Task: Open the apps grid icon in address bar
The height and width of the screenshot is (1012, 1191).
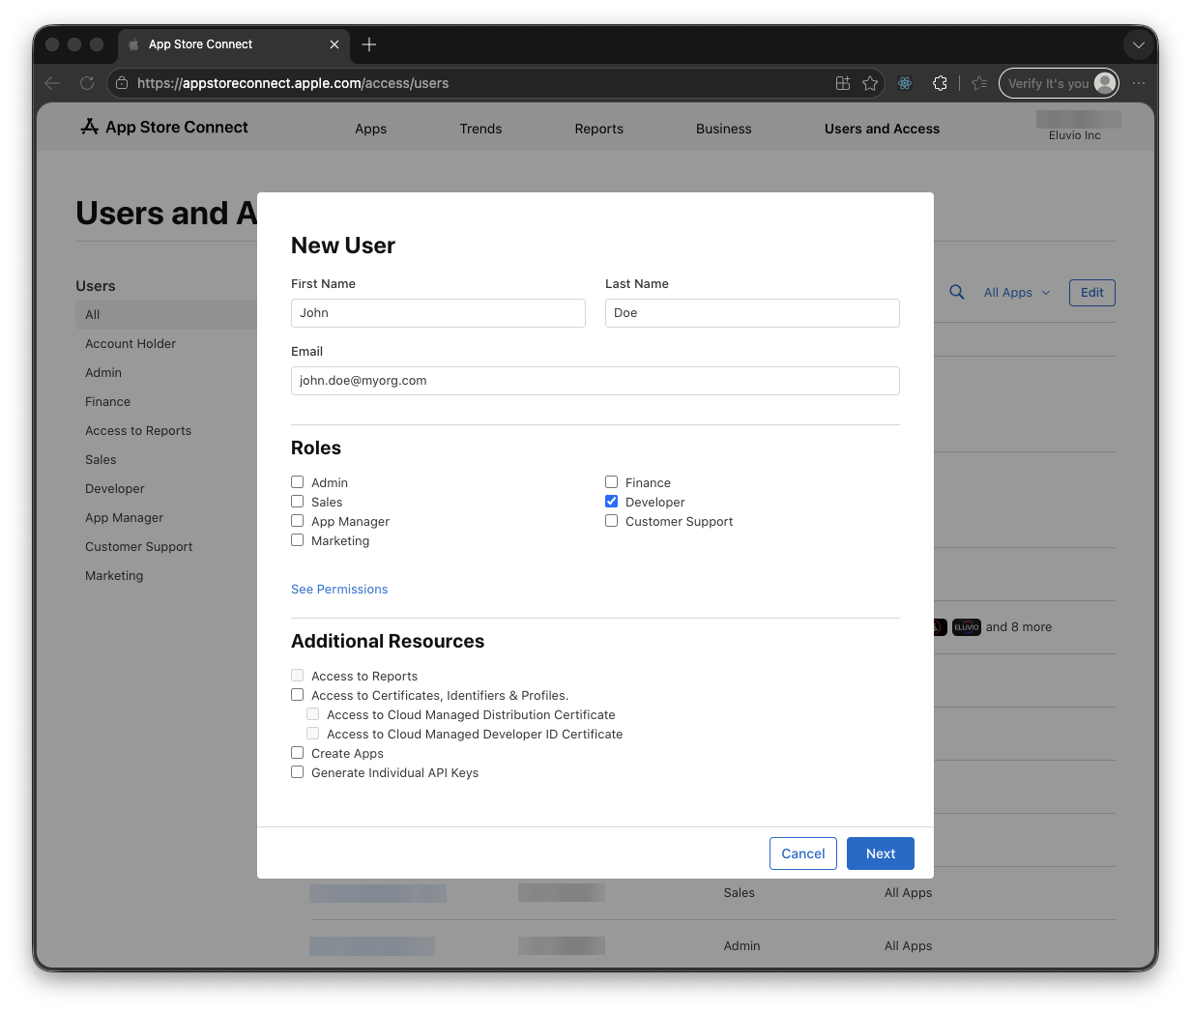Action: click(843, 83)
